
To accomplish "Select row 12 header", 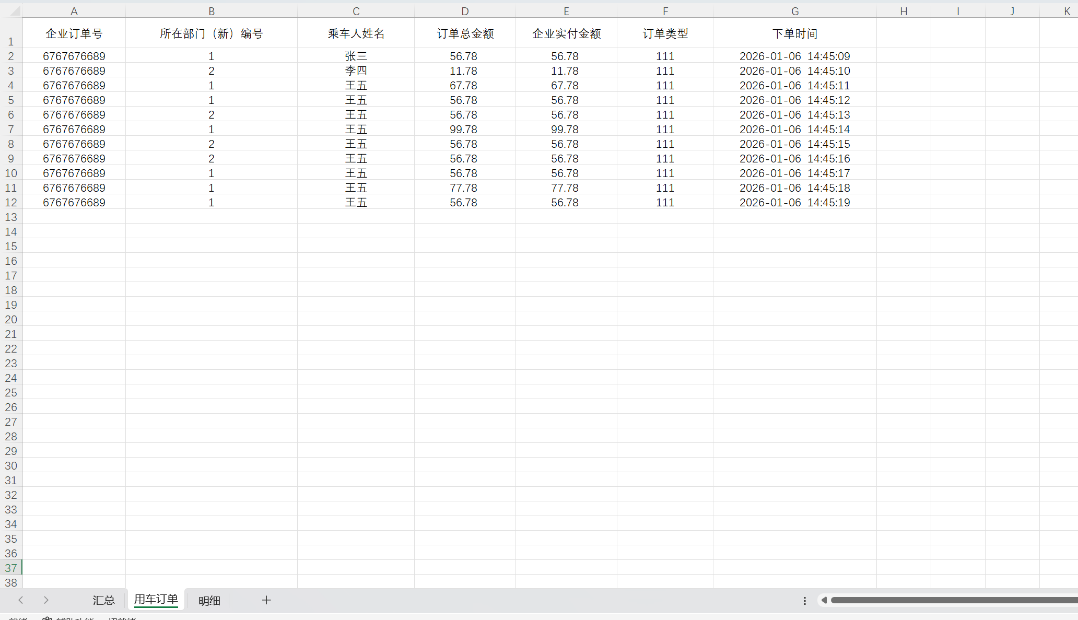I will click(x=11, y=202).
